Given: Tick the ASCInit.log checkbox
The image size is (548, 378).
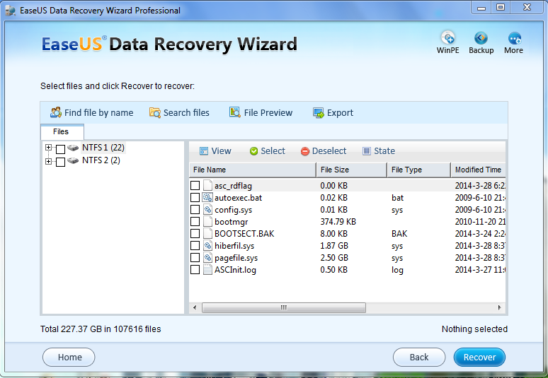Looking at the screenshot, I should point(195,270).
